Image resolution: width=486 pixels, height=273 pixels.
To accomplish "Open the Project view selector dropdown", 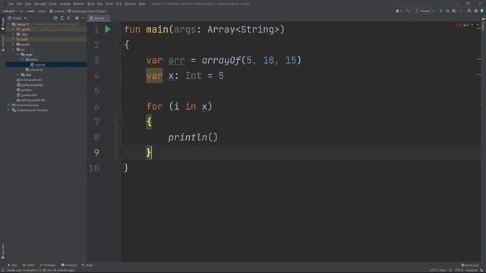I will point(17,18).
